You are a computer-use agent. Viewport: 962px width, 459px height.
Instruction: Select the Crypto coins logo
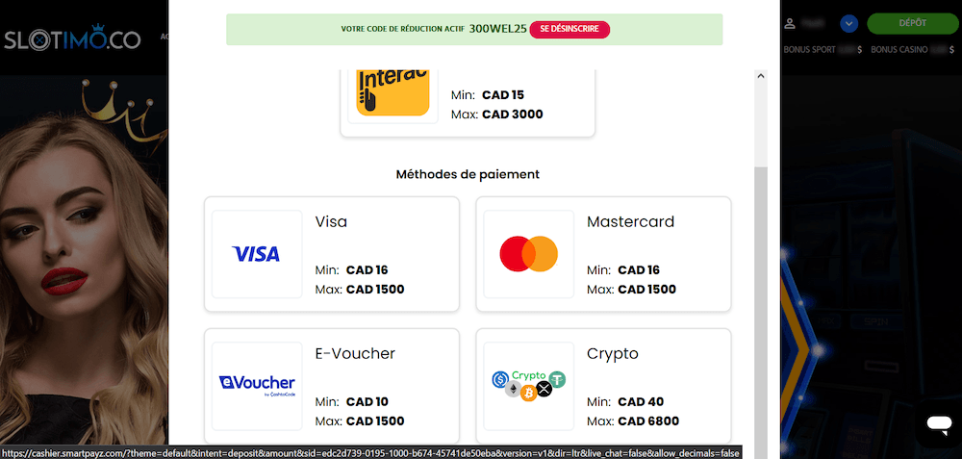click(x=528, y=385)
